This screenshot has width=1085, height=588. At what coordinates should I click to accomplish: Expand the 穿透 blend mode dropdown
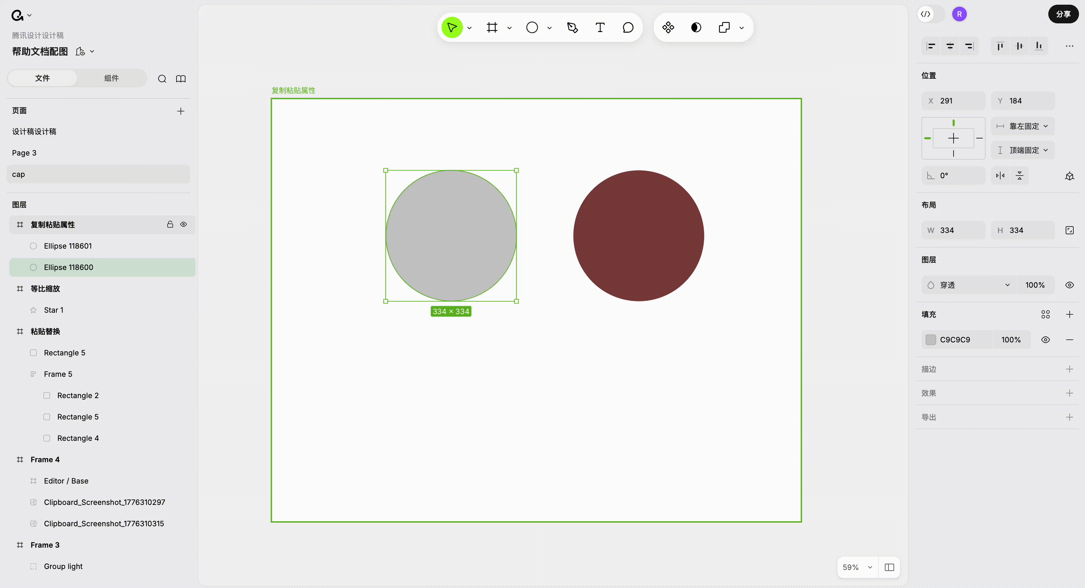tap(969, 285)
